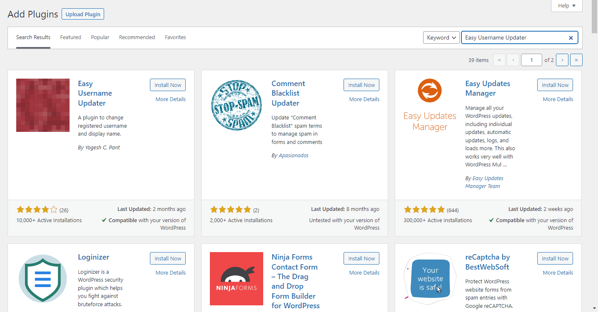Open the Favorites tab
Viewport: 598px width, 312px height.
click(175, 37)
